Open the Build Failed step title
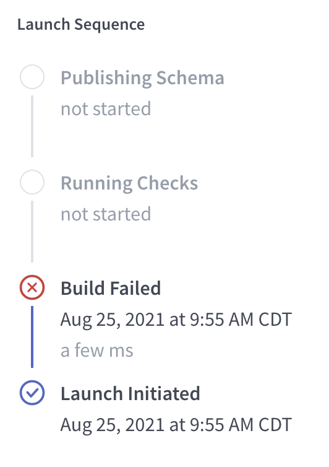The height and width of the screenshot is (467, 329). (x=111, y=288)
